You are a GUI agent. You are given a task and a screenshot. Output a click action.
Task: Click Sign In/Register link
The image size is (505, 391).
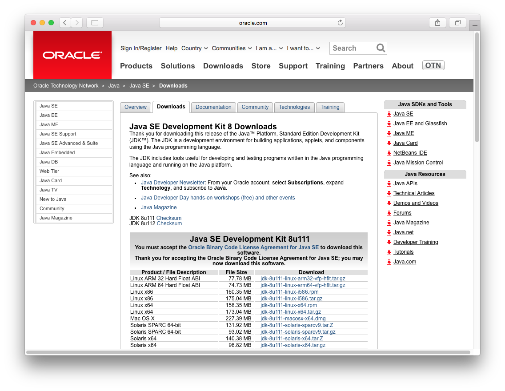[141, 48]
